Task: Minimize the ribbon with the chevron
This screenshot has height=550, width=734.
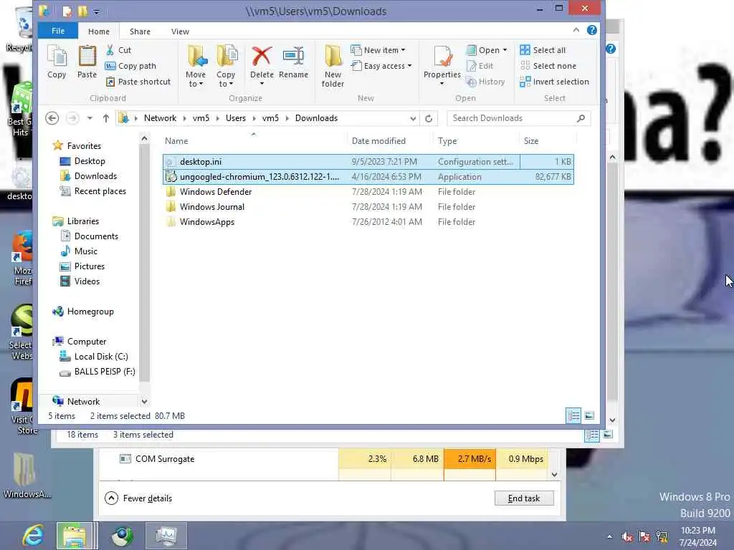Action: (x=576, y=30)
